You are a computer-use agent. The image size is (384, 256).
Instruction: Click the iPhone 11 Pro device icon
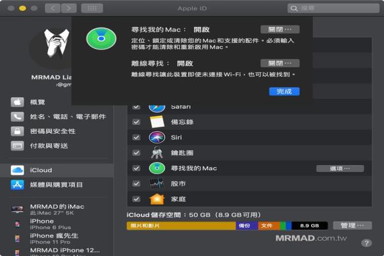pos(17,239)
